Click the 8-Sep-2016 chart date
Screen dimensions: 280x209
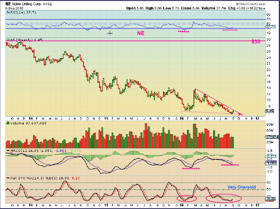[x=14, y=8]
